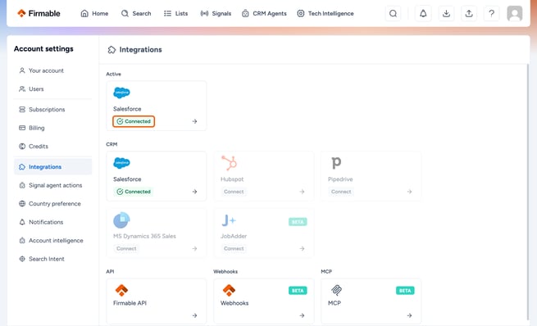Open Notifications settings in sidebar
Image resolution: width=537 pixels, height=326 pixels.
pyautogui.click(x=52, y=222)
